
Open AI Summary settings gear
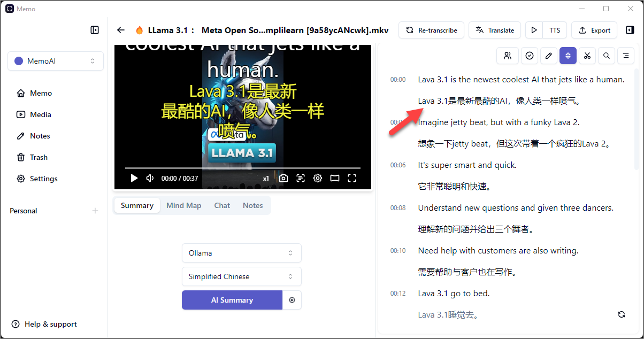[292, 300]
